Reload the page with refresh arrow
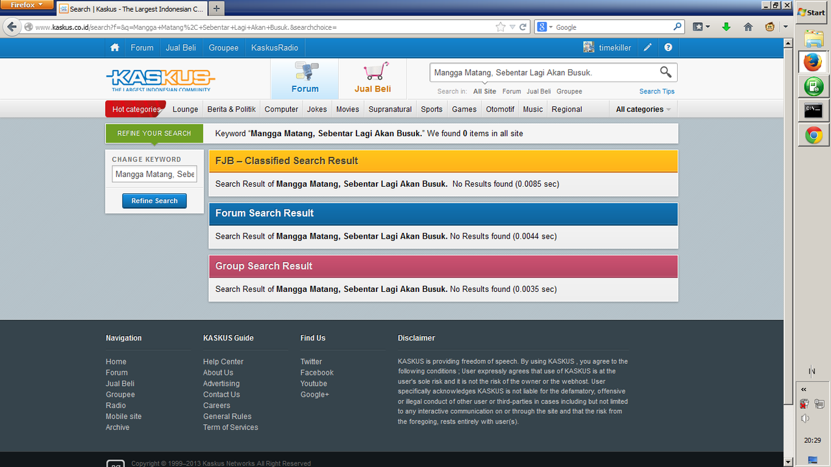 pos(523,27)
